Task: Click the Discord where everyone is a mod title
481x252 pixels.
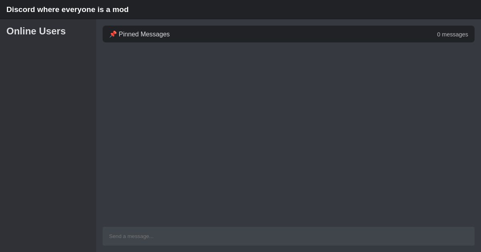Action: [67, 10]
